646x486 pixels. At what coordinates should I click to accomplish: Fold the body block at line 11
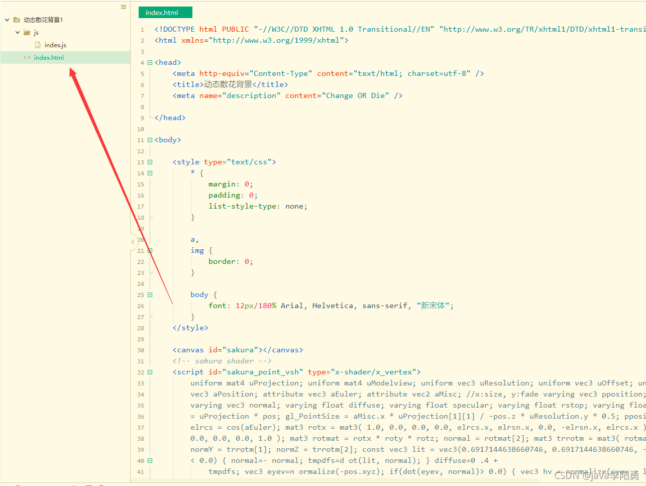[x=150, y=140]
